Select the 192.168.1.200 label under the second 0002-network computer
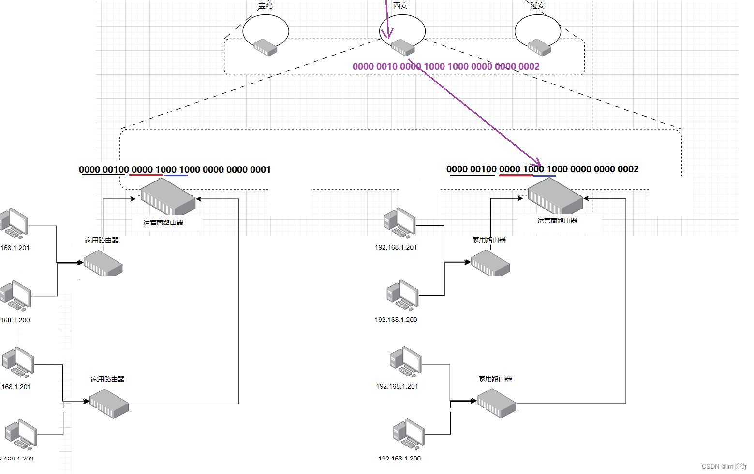The height and width of the screenshot is (474, 754). pos(396,320)
